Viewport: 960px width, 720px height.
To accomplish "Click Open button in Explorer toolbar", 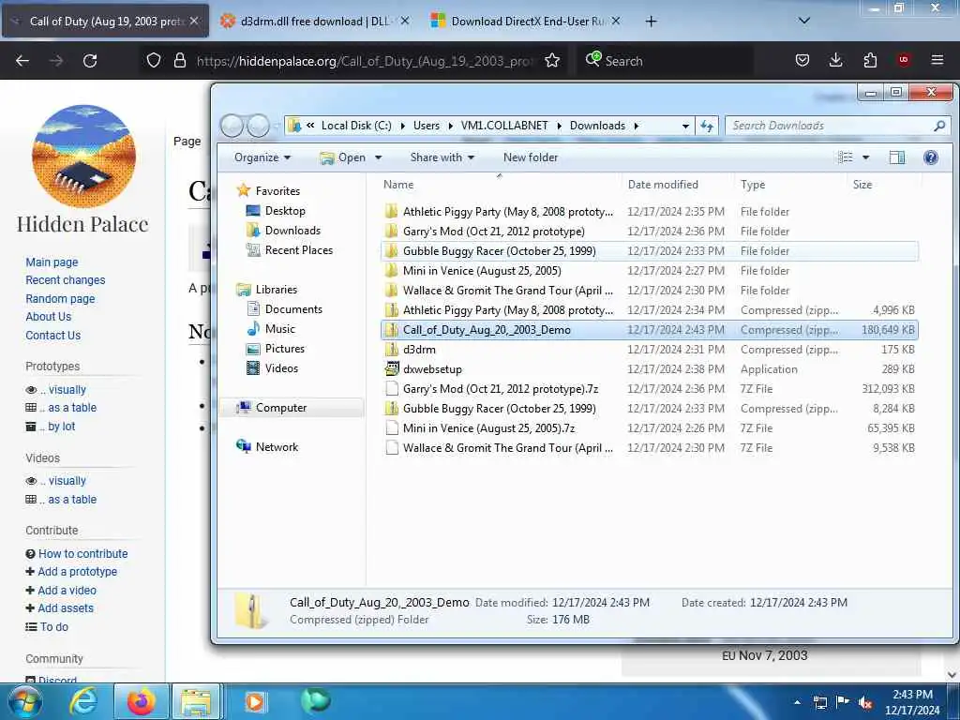I will (343, 157).
